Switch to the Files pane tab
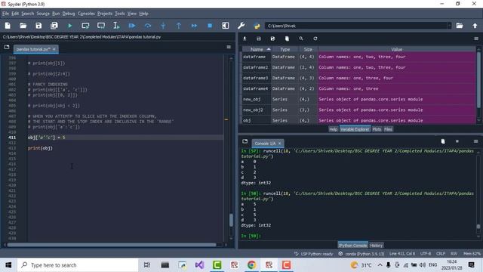This screenshot has height=272, width=483. pos(388,129)
